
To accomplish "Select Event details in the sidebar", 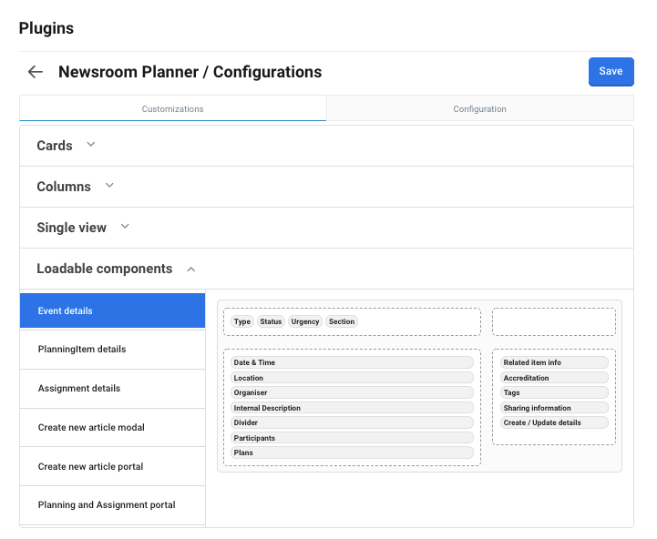I will [112, 310].
